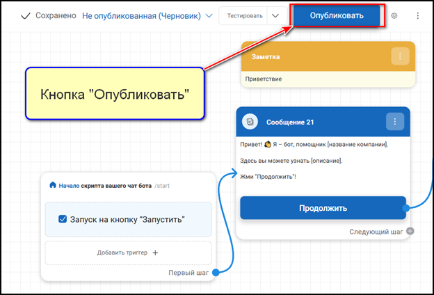Open the Заметка block three-dot menu
Viewport: 434px width, 295px height.
pyautogui.click(x=400, y=56)
